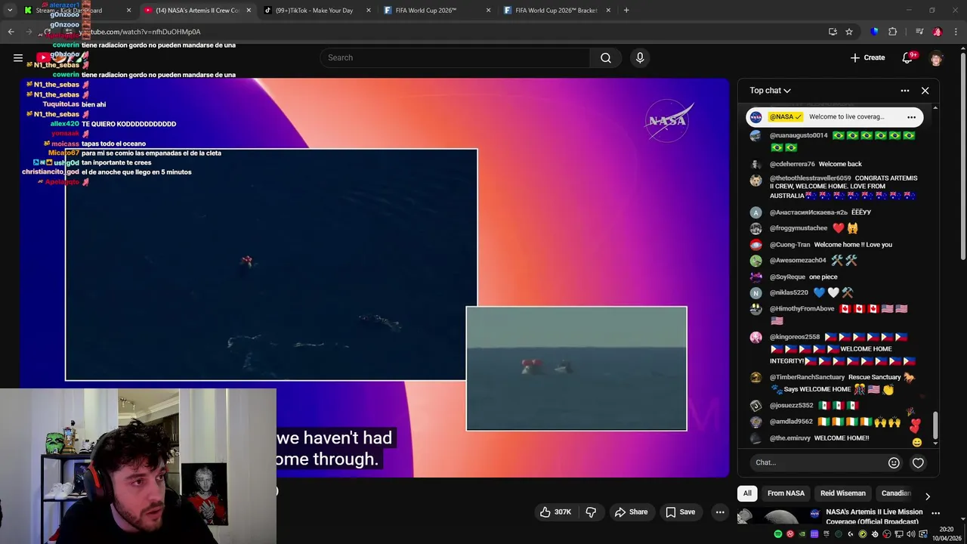Screen dimensions: 967x544
Task: Switch to the FIFA World Cup 2026 tab
Action: pyautogui.click(x=436, y=11)
